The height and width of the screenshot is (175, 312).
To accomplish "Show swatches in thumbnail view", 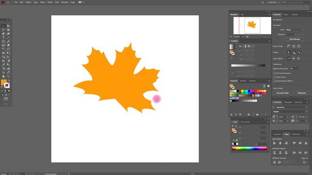I will [x=269, y=86].
